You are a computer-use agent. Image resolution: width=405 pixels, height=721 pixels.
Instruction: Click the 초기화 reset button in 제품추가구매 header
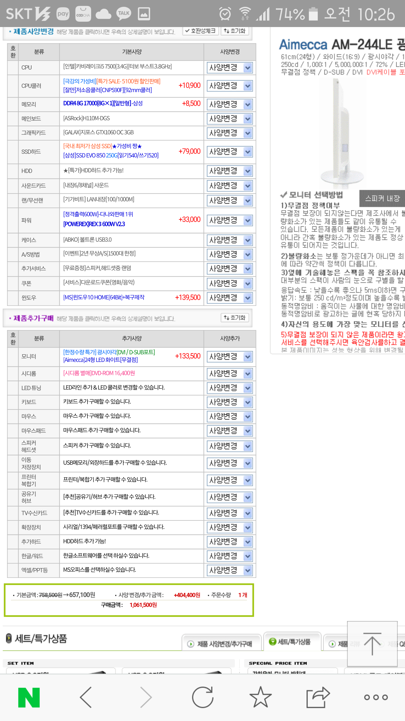(x=235, y=318)
